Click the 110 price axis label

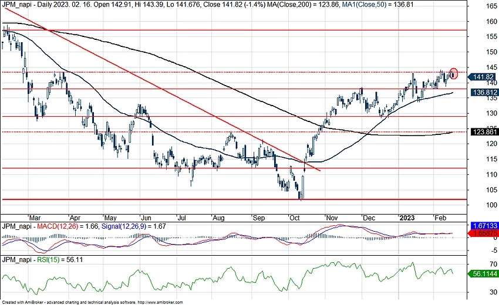coord(491,174)
